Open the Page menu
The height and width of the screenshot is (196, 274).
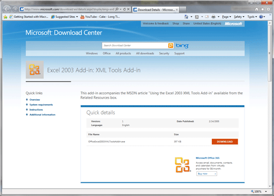coord(227,17)
